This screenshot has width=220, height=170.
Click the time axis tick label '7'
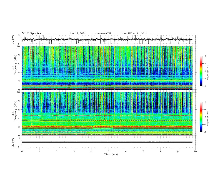143,151
